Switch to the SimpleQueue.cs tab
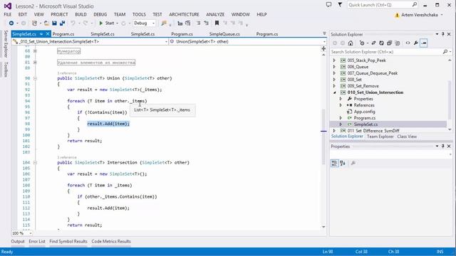456x256 pixels. click(224, 34)
